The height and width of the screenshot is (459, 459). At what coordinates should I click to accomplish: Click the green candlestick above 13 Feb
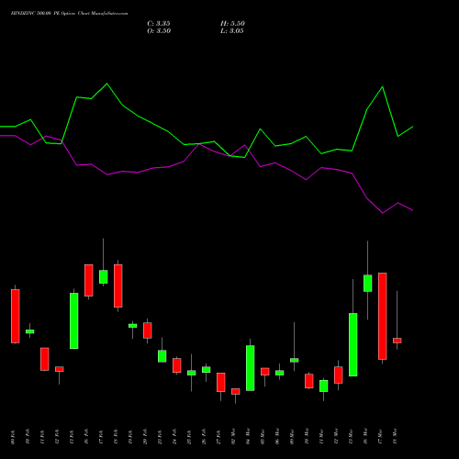click(x=74, y=320)
